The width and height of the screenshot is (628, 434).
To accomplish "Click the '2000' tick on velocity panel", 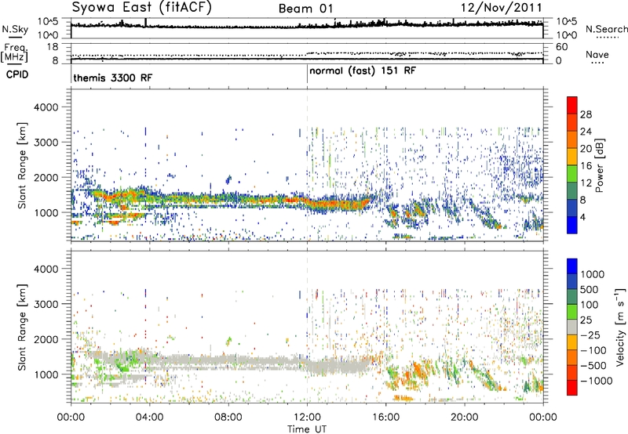I will coord(46,339).
